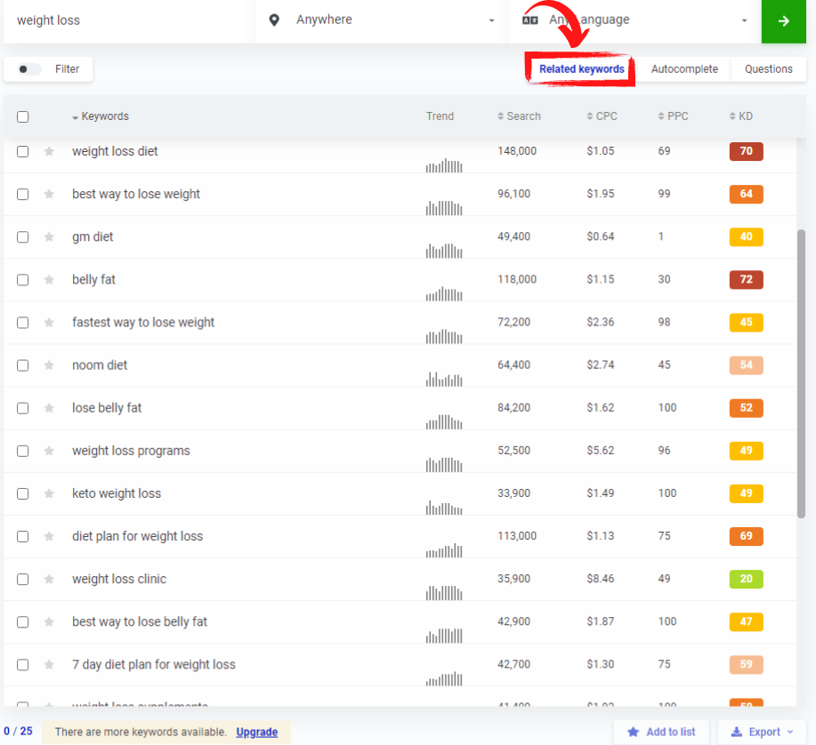This screenshot has width=816, height=745.
Task: Select checkbox for 'weight loss programs'
Action: click(x=23, y=451)
